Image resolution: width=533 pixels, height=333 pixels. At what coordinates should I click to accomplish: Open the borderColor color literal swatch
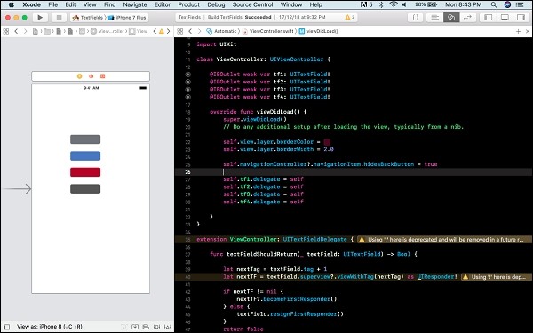327,142
